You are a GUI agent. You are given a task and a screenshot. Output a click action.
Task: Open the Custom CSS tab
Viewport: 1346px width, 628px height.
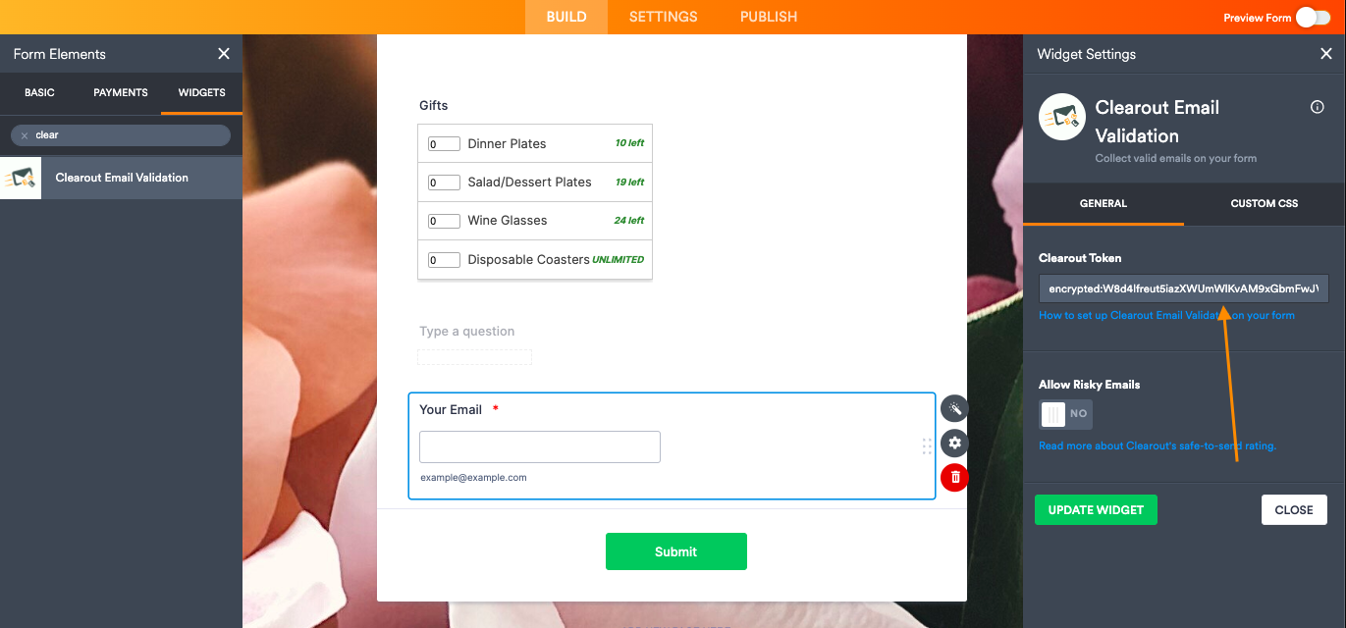1265,203
